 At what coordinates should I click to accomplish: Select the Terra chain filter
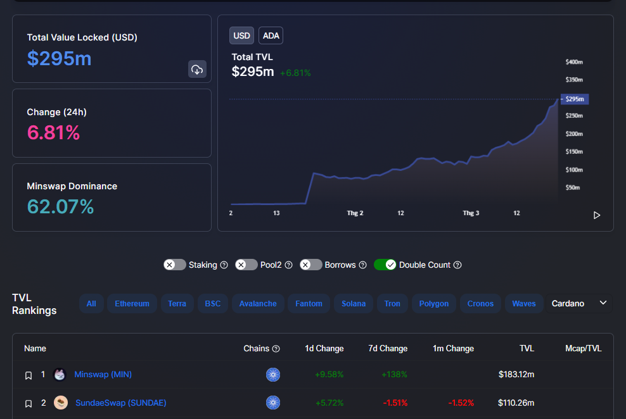(177, 303)
